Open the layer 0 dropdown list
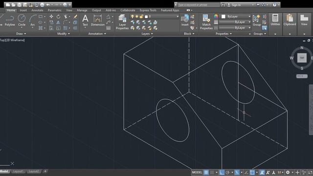The image size is (313, 176). 177,17
